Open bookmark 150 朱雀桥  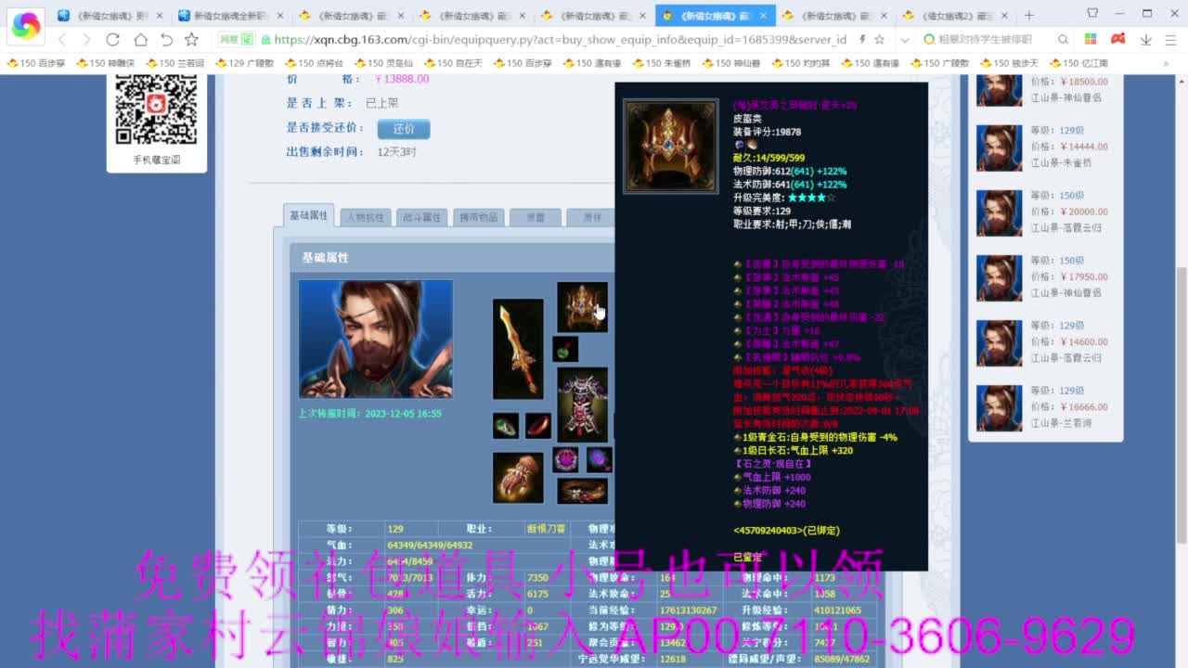click(662, 63)
